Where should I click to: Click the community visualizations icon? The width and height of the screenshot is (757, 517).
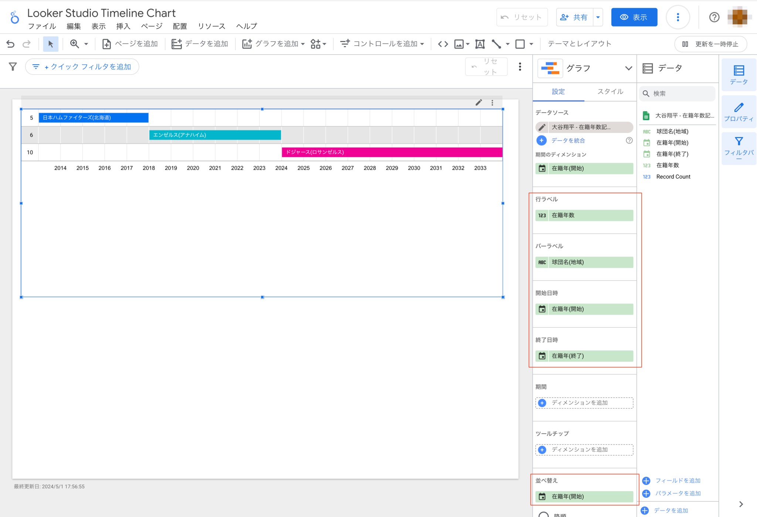coord(315,44)
